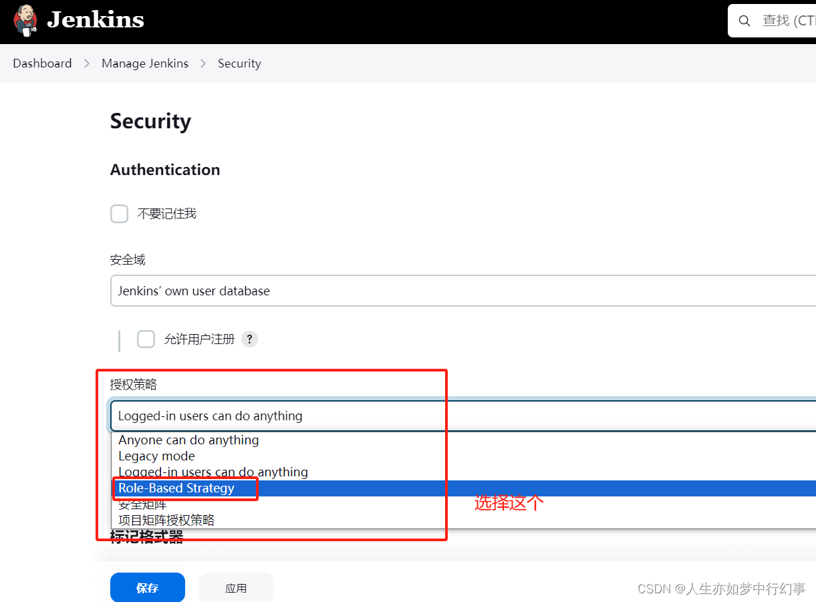
Task: Click the 安全域 label
Action: 128,260
